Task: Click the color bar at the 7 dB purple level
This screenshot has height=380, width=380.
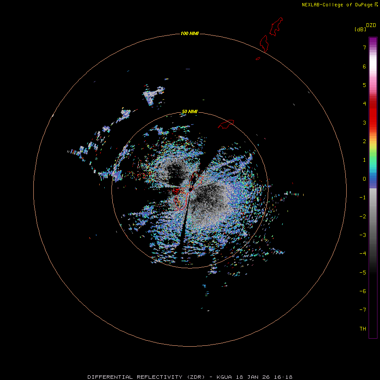Action: pyautogui.click(x=373, y=47)
